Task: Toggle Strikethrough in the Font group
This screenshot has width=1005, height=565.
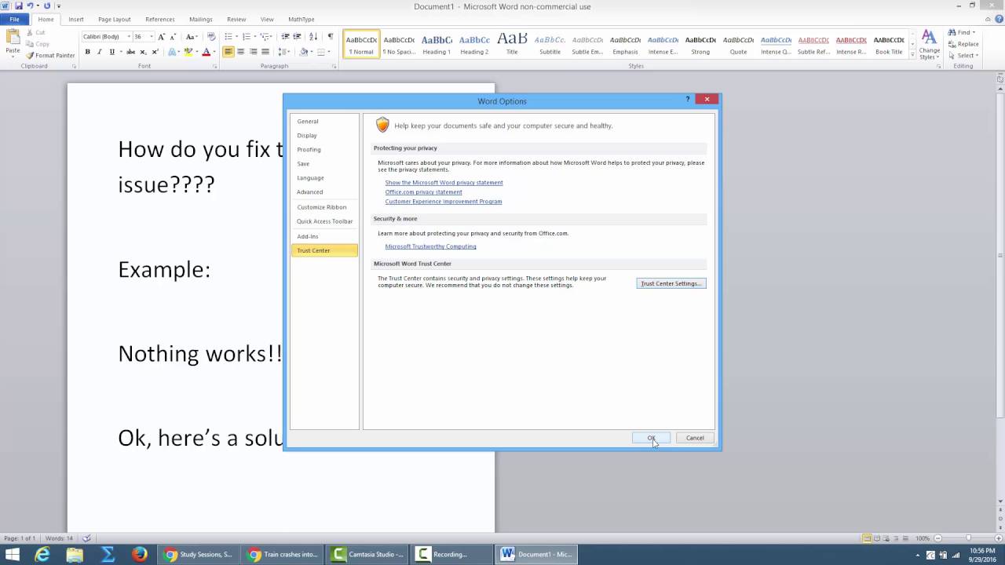Action: click(x=130, y=52)
